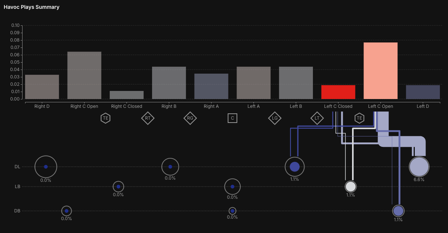Select the RG diamond position icon
This screenshot has height=233, width=448.
[x=190, y=118]
